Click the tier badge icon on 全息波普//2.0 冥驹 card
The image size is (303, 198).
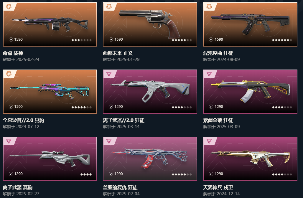click(x=9, y=74)
